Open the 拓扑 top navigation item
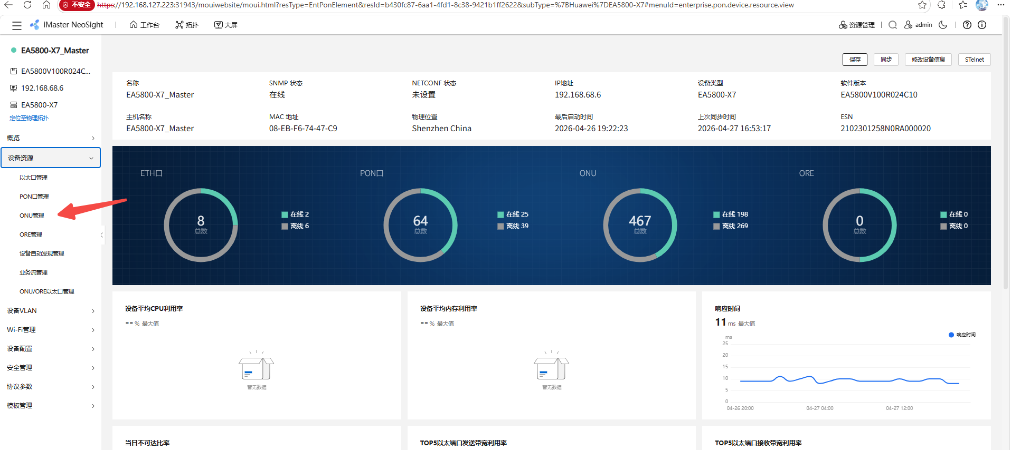1011x450 pixels. point(187,25)
